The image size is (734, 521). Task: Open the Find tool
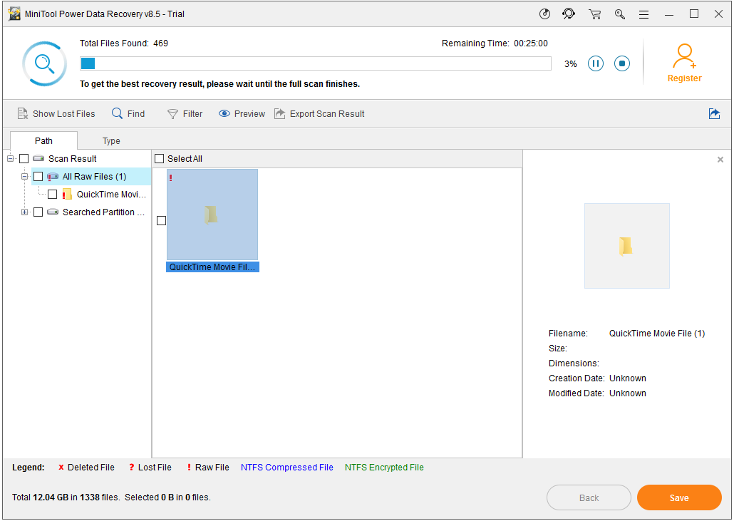tap(128, 114)
